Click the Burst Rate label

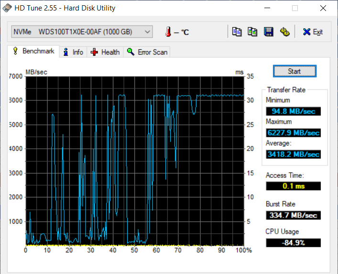(x=281, y=204)
